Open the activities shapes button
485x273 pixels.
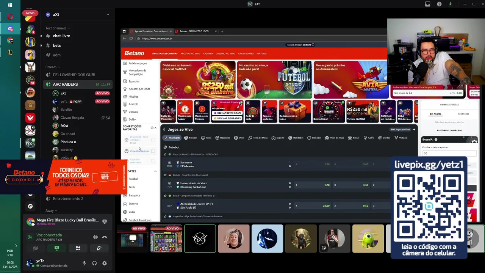pos(78,248)
